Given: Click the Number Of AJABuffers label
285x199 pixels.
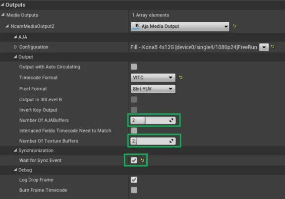Looking at the screenshot, I should pos(44,120).
